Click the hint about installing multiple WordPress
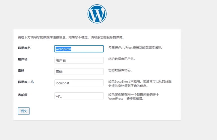Viewport: 217px width, 140px height. (x=134, y=97)
